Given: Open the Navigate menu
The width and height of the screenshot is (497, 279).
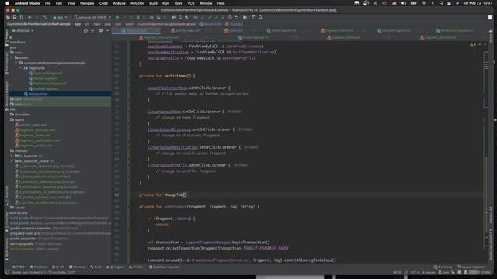Looking at the screenshot, I should [87, 3].
